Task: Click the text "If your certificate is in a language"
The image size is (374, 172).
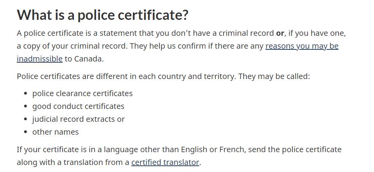Action: [82, 149]
